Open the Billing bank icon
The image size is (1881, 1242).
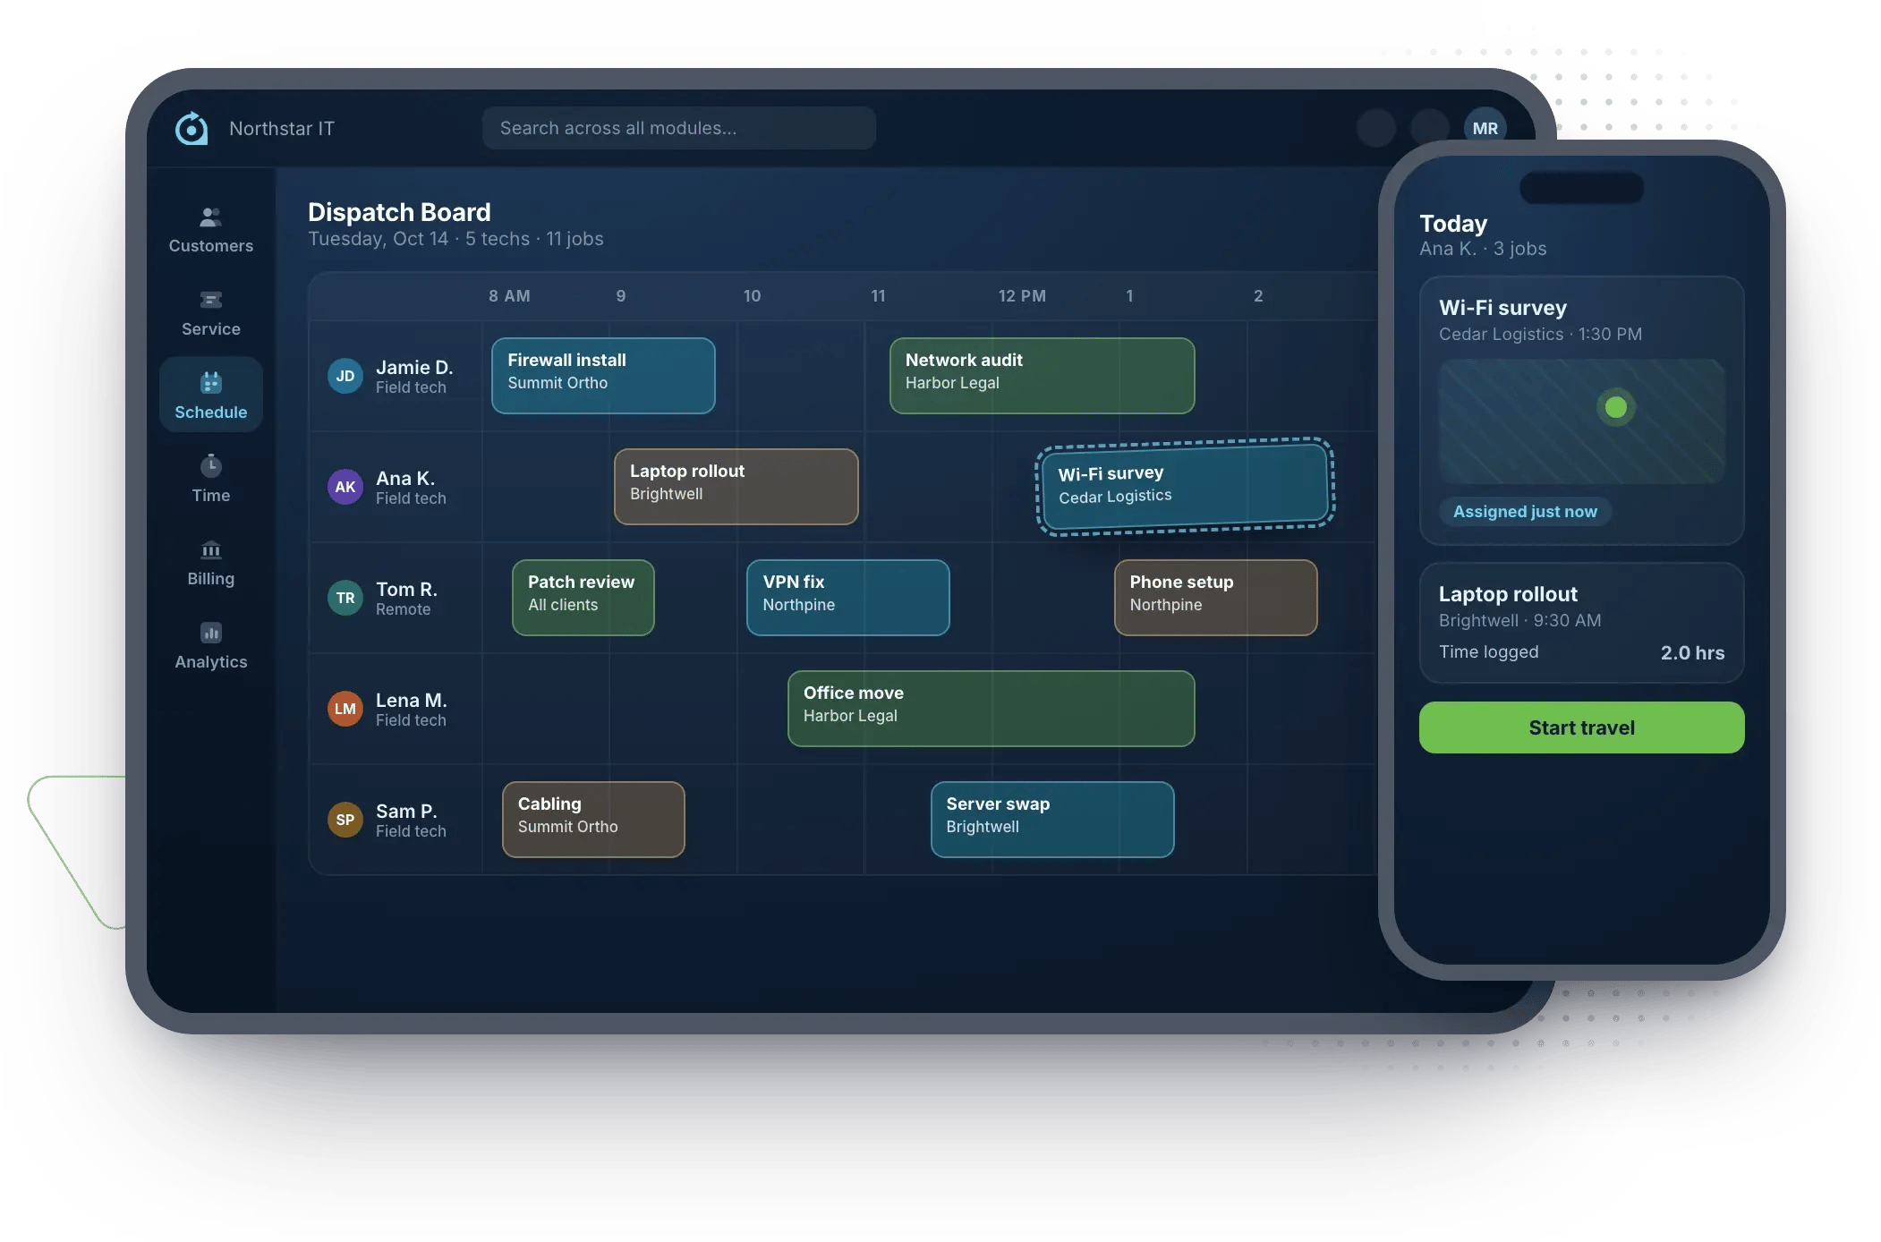pyautogui.click(x=211, y=549)
